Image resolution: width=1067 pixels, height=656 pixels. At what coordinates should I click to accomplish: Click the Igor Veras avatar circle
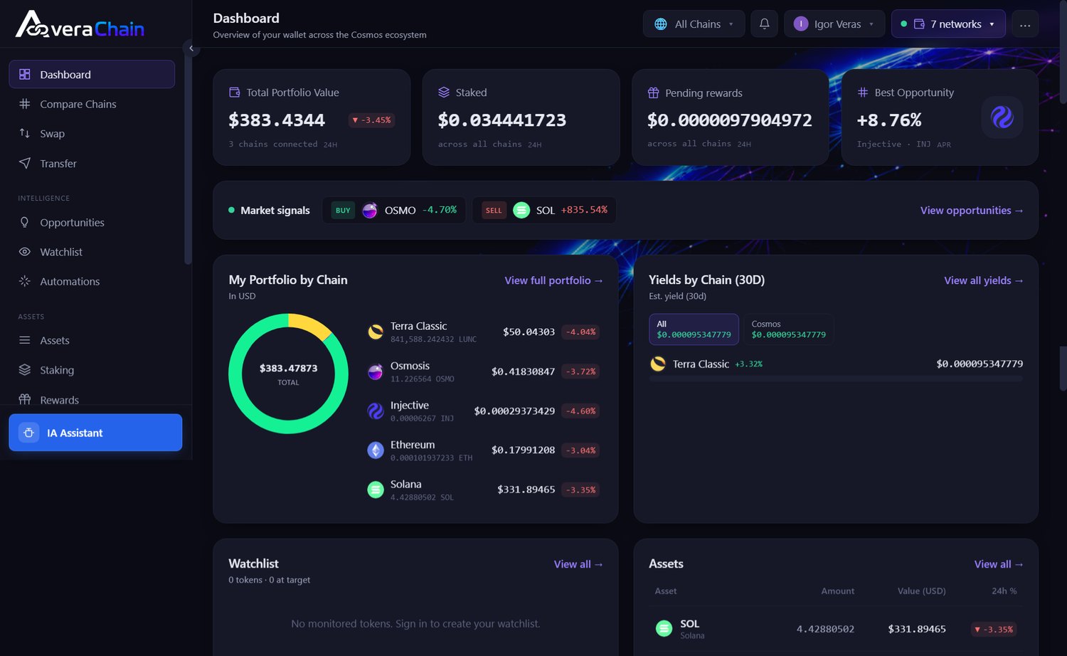point(801,24)
